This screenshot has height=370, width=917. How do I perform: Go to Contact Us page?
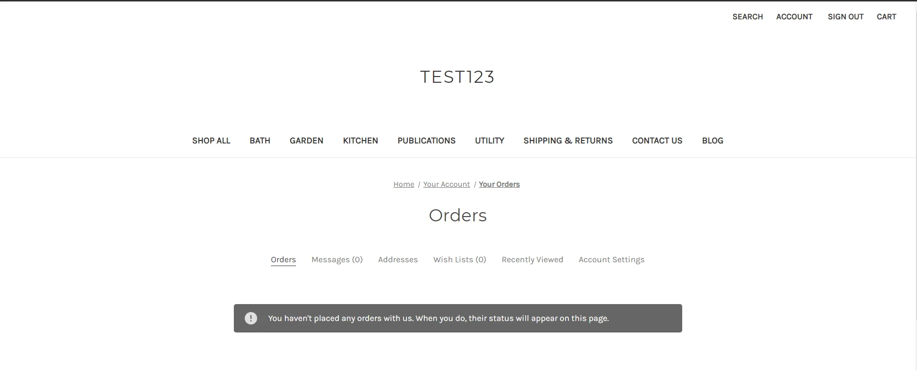(657, 140)
